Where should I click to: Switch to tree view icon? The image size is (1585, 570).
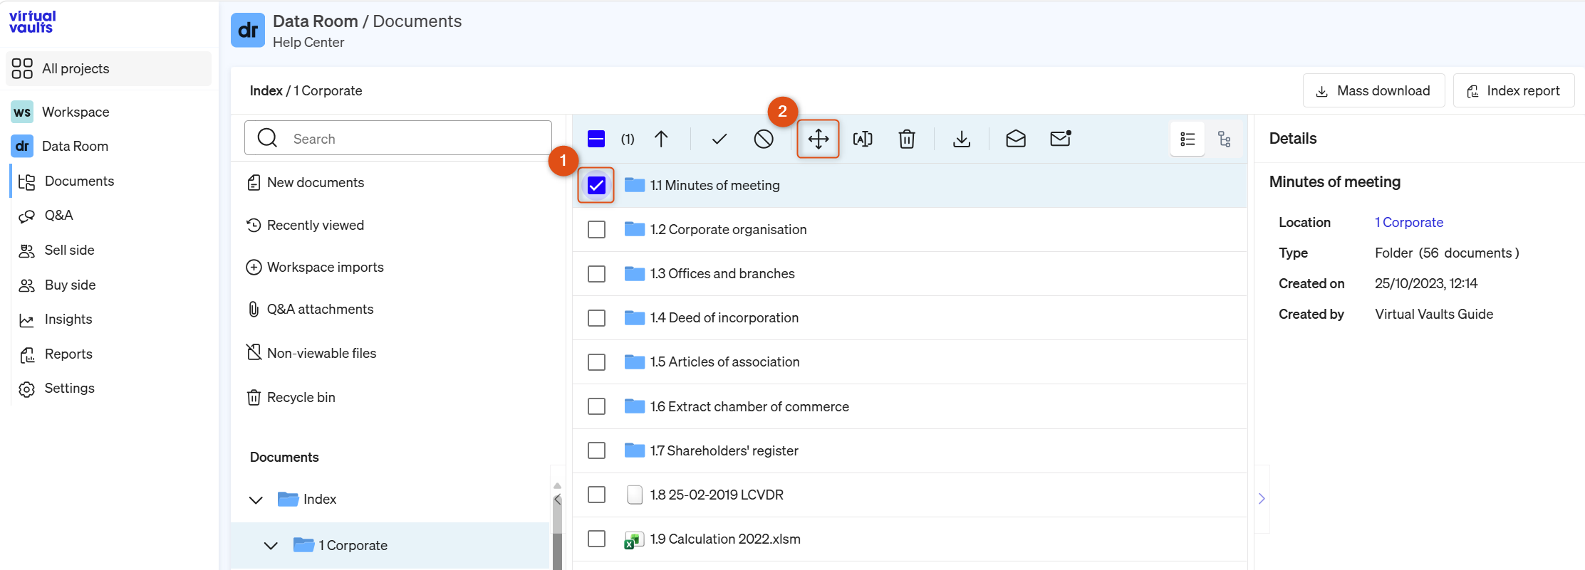1225,139
